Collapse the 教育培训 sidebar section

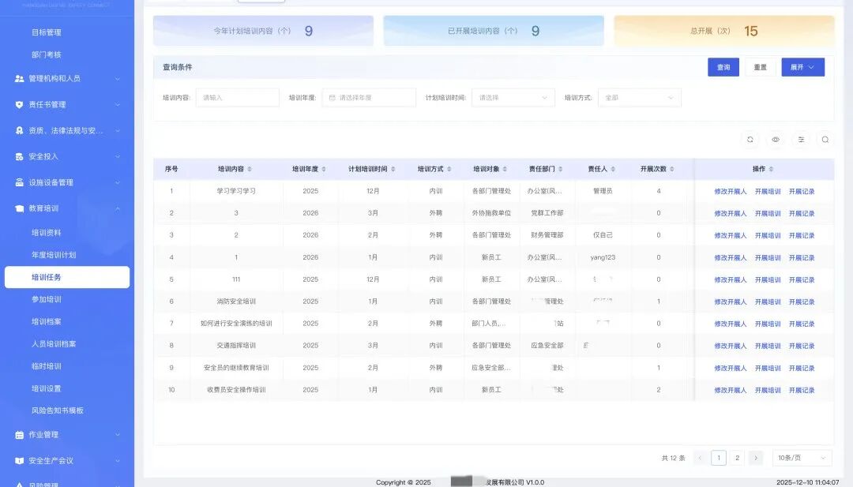pos(118,208)
